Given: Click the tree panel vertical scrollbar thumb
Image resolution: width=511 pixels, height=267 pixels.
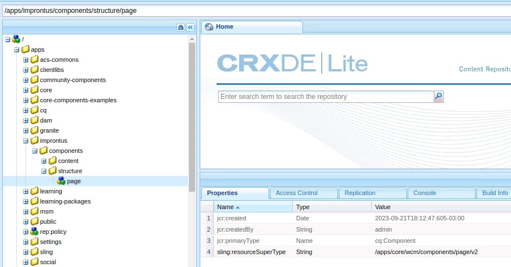Looking at the screenshot, I should click(x=192, y=117).
